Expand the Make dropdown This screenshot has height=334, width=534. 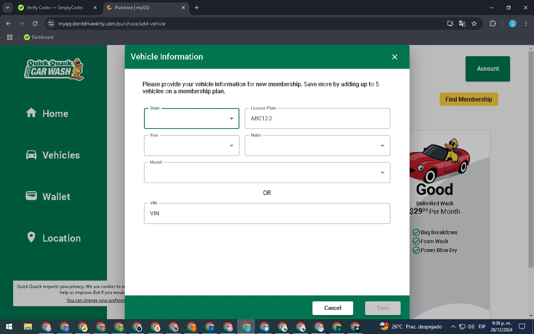[317, 146]
